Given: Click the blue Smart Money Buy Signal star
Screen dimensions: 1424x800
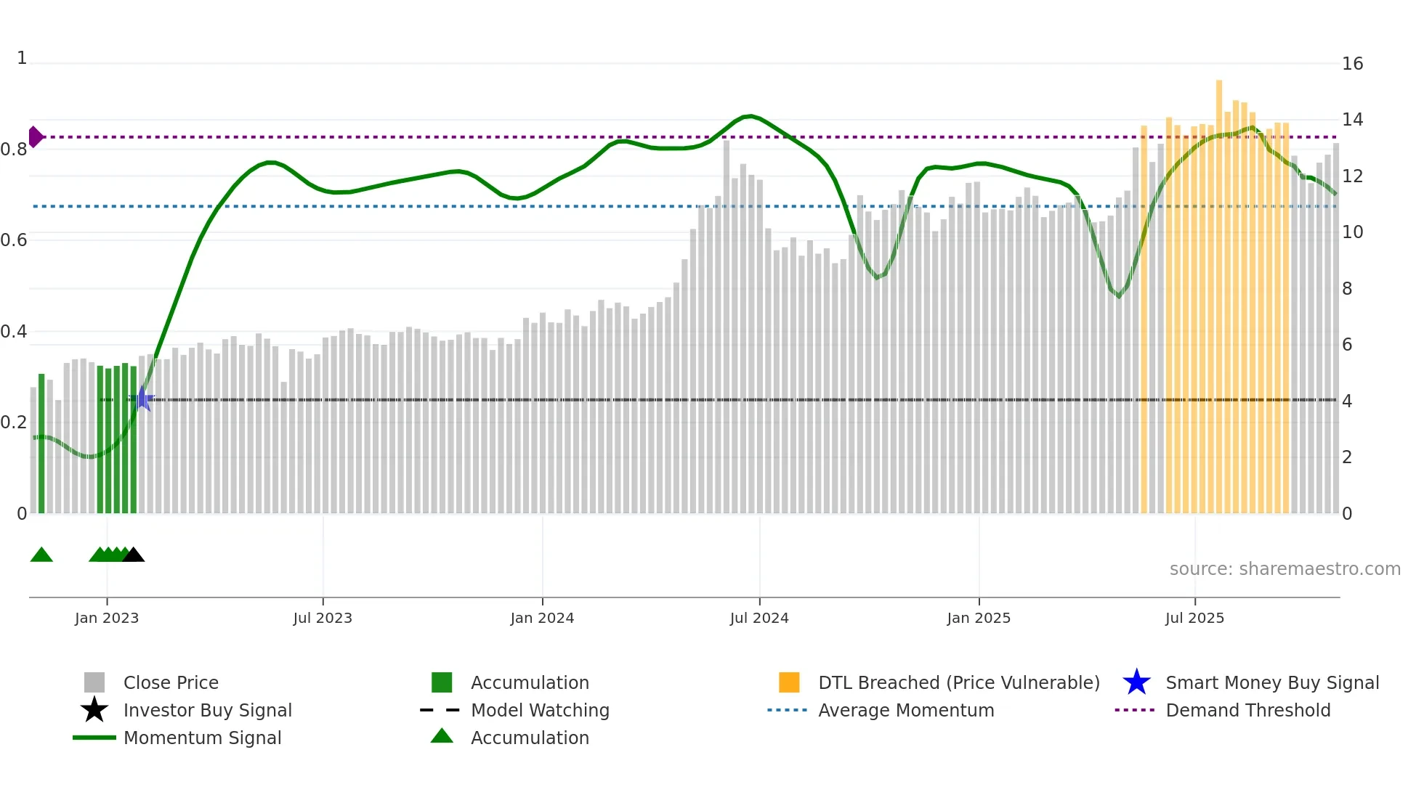Looking at the screenshot, I should 1136,682.
